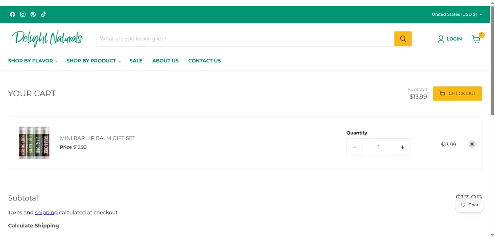
Task: Go to the Sale page
Action: point(136,61)
